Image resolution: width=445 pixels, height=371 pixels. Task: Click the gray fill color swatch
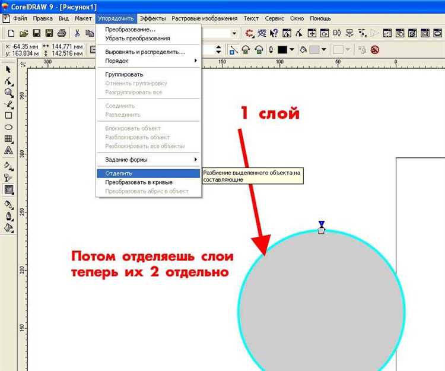pos(314,50)
